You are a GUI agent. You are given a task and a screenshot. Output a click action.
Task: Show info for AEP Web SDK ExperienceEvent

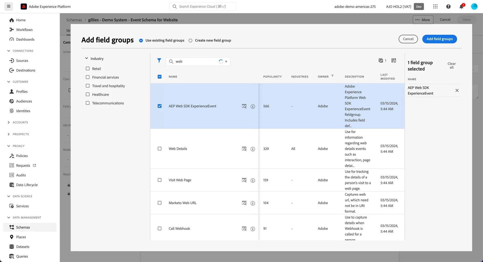(253, 106)
